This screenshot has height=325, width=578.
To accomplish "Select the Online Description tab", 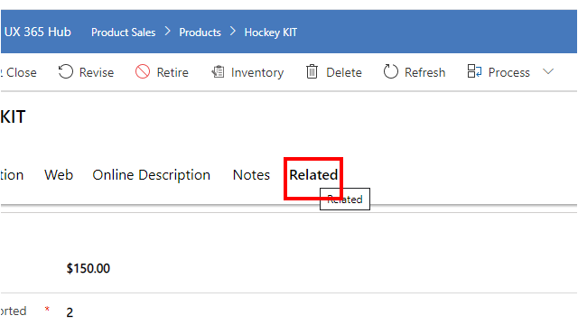I will point(151,175).
